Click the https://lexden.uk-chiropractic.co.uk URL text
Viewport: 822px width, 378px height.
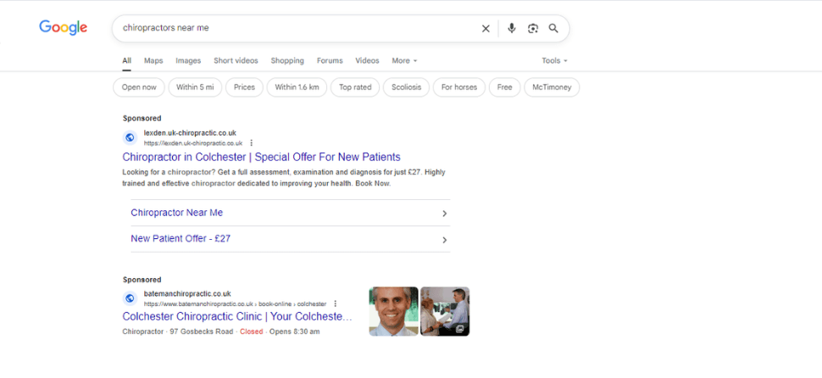tap(193, 143)
